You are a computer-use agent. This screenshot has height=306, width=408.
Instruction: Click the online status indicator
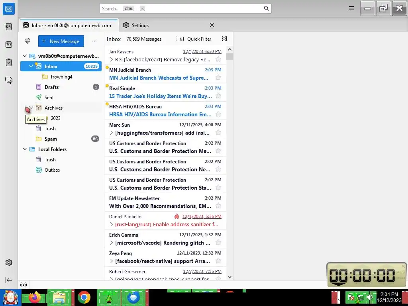point(24,284)
